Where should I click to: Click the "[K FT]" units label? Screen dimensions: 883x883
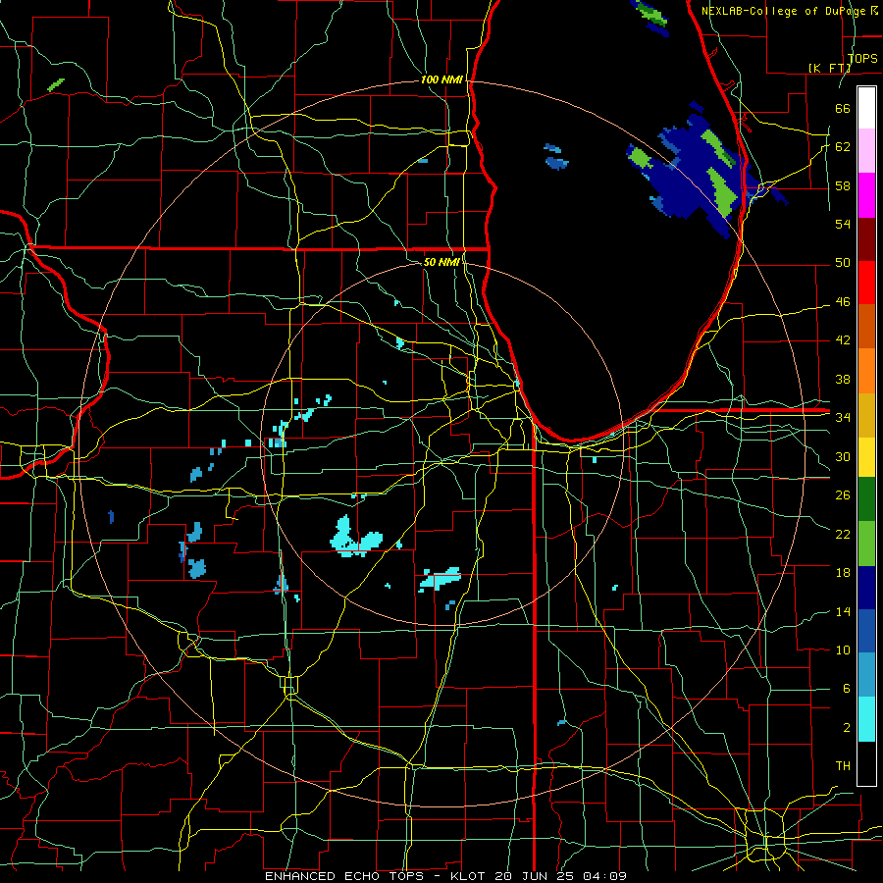click(x=829, y=68)
